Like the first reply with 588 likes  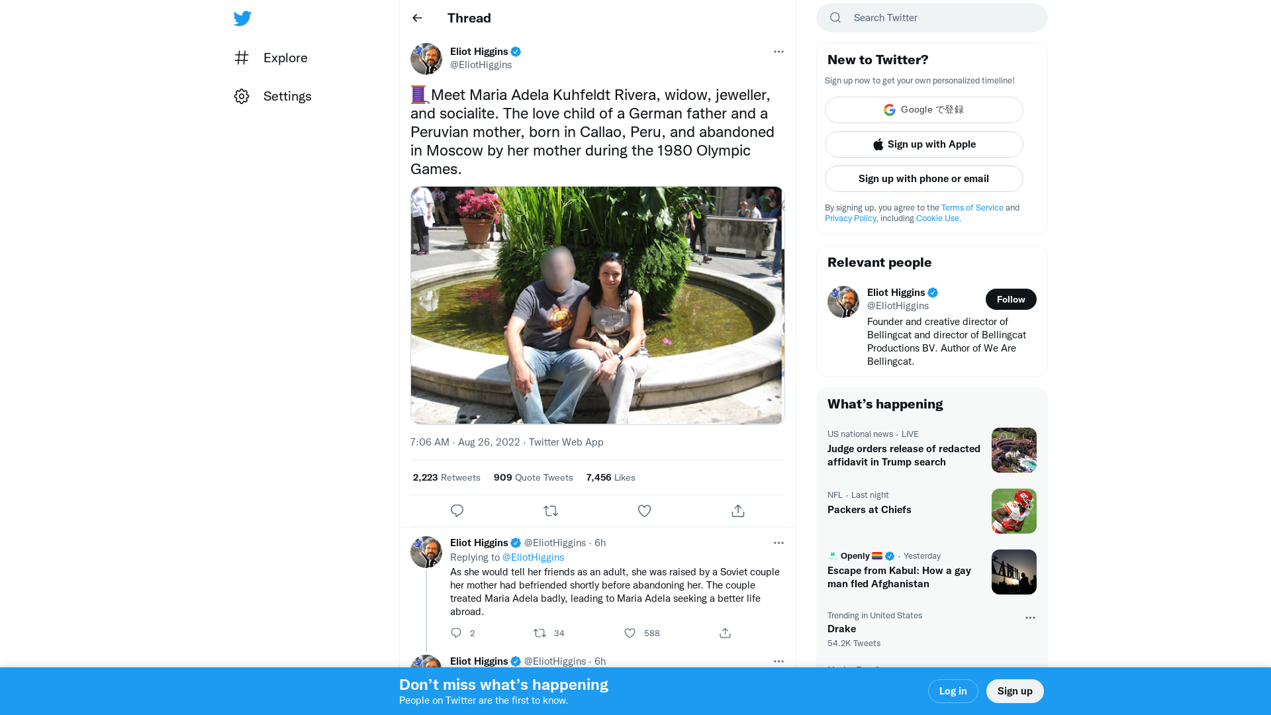coord(630,633)
